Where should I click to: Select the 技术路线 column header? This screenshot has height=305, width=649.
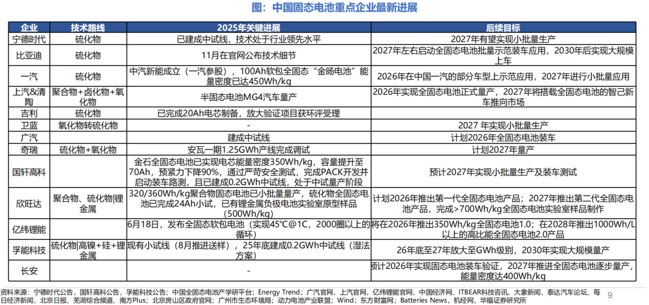(x=88, y=28)
